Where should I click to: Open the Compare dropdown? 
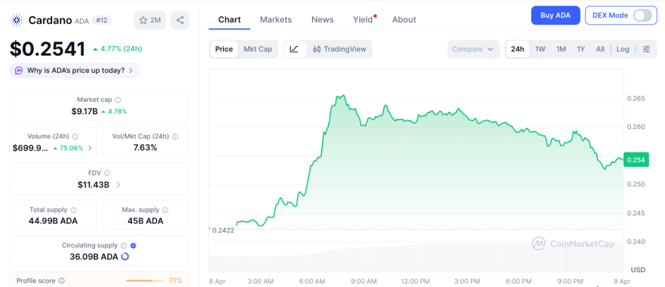click(x=473, y=49)
